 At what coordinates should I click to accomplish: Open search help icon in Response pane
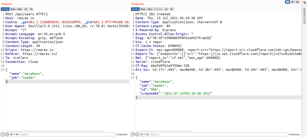[x=132, y=134]
